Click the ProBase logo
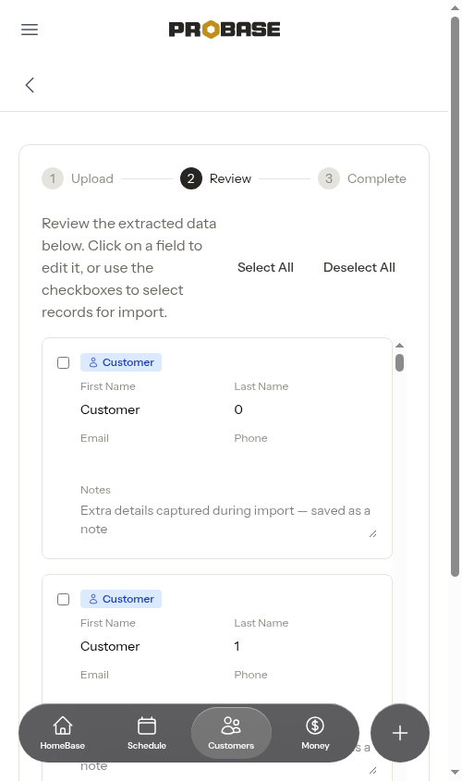Screen dimensions: 462x781 [x=225, y=30]
